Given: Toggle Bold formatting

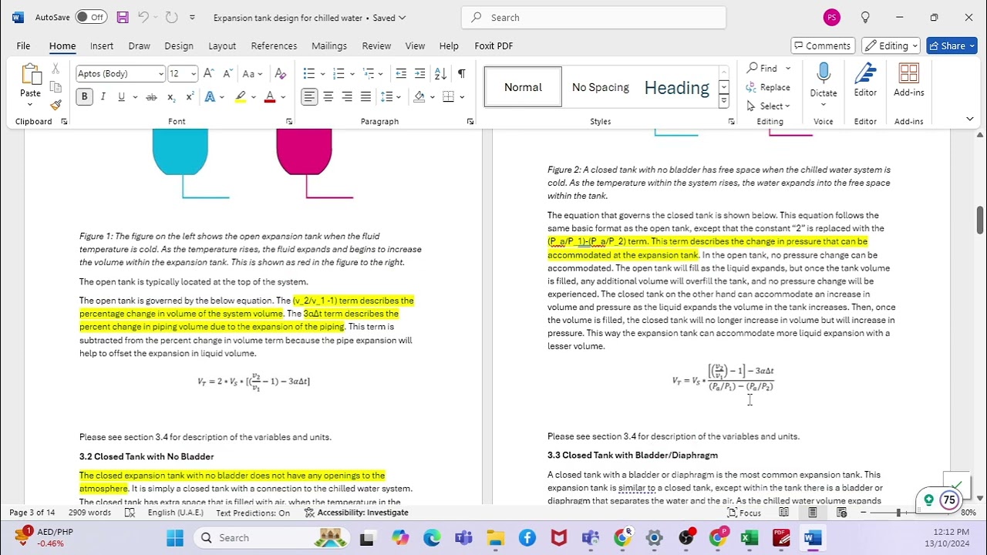Looking at the screenshot, I should point(84,96).
